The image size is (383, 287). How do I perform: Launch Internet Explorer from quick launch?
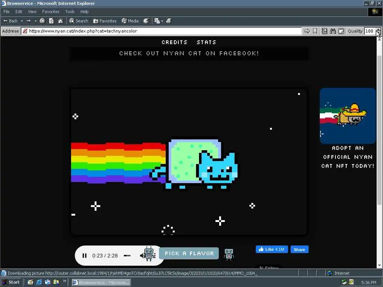[39, 282]
